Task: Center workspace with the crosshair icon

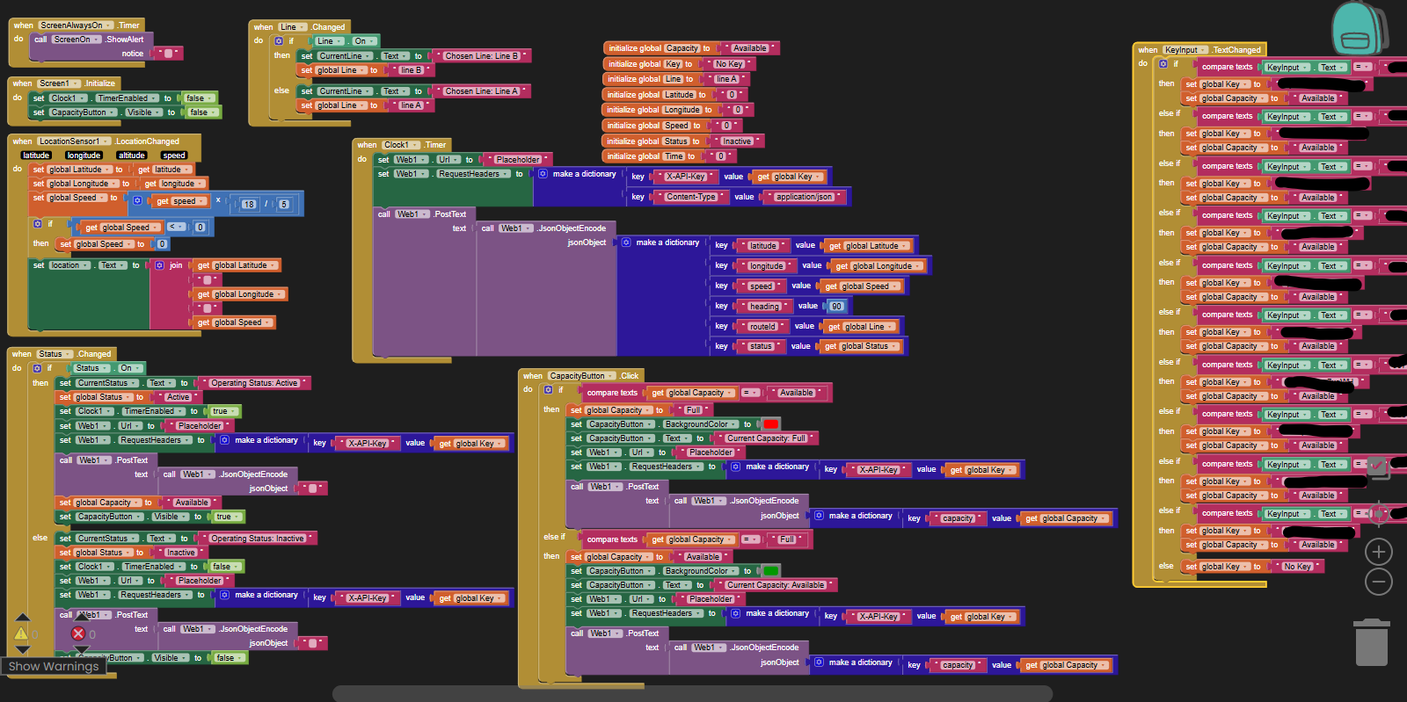Action: click(x=1378, y=513)
